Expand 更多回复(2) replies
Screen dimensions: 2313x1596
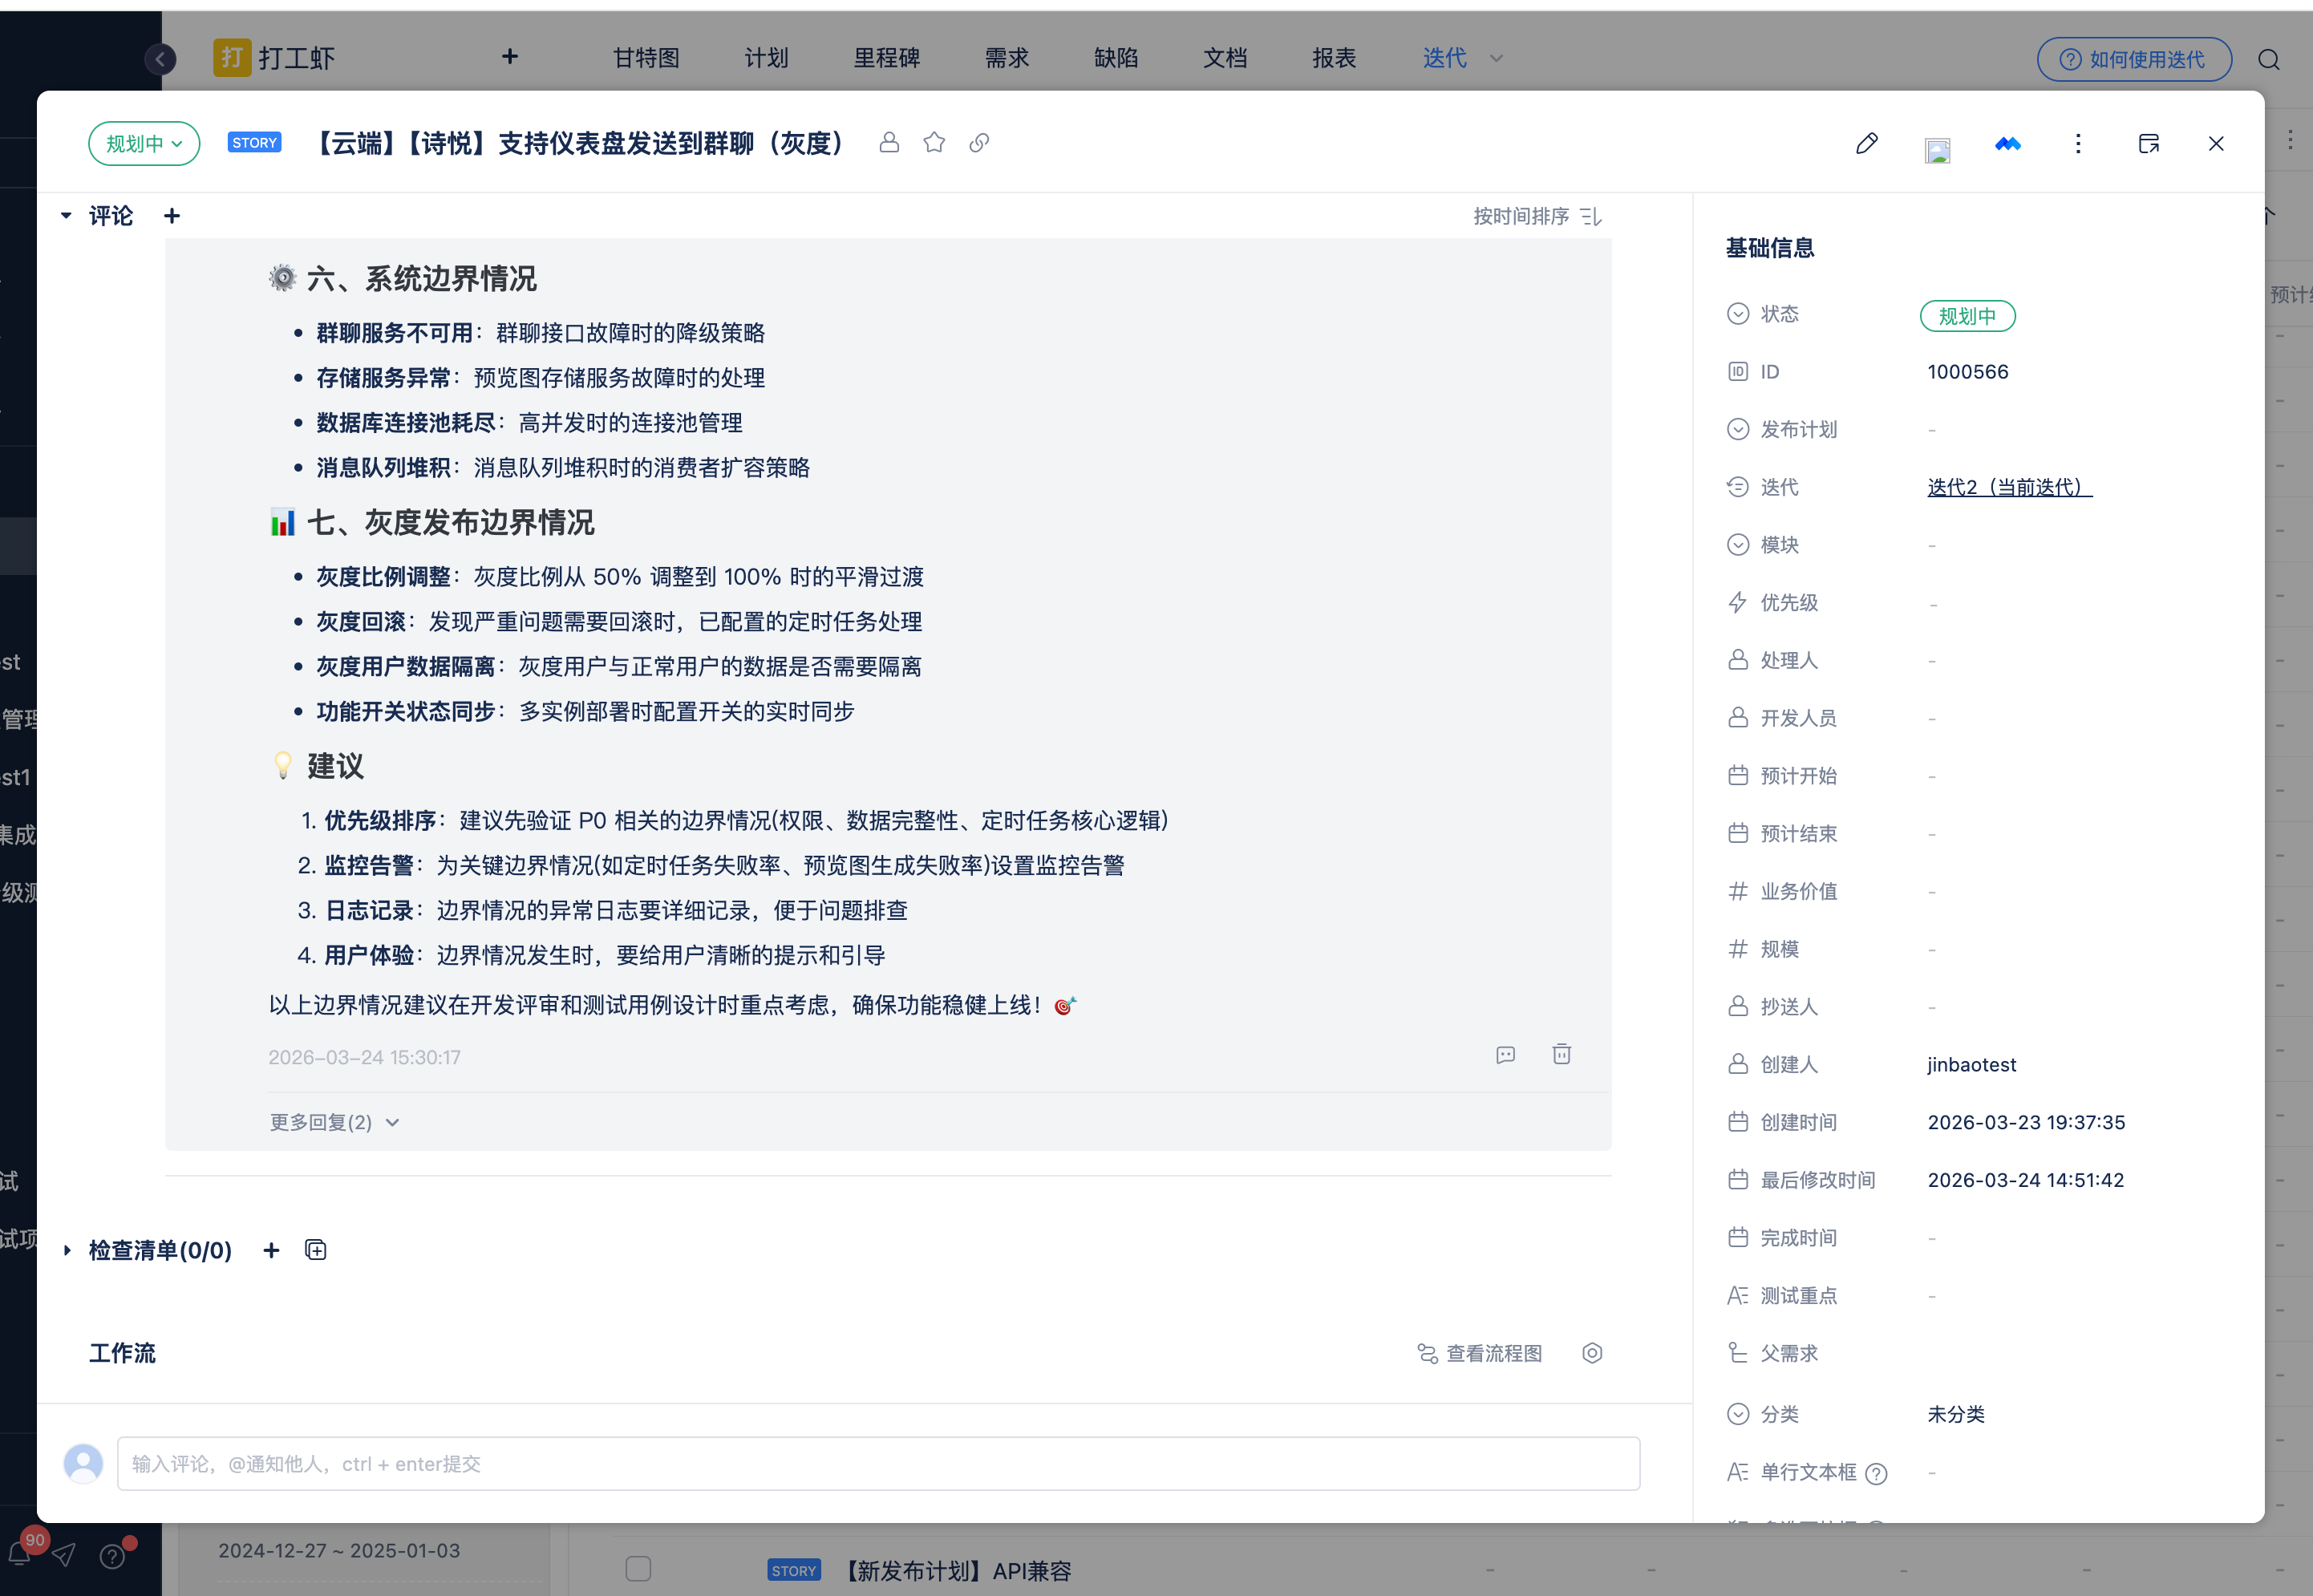pyautogui.click(x=334, y=1122)
